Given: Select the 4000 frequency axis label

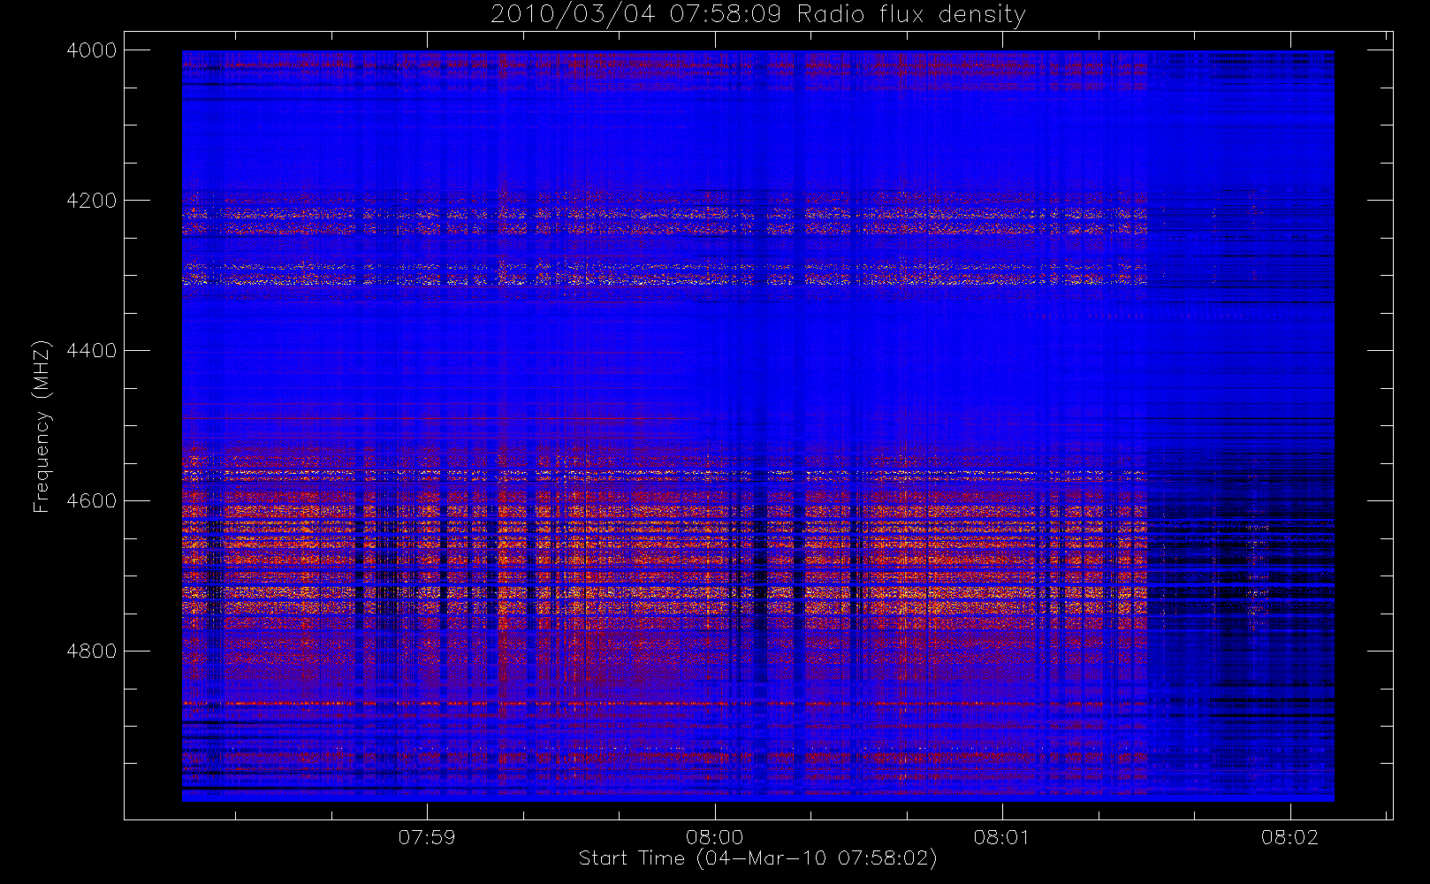Looking at the screenshot, I should (x=92, y=50).
